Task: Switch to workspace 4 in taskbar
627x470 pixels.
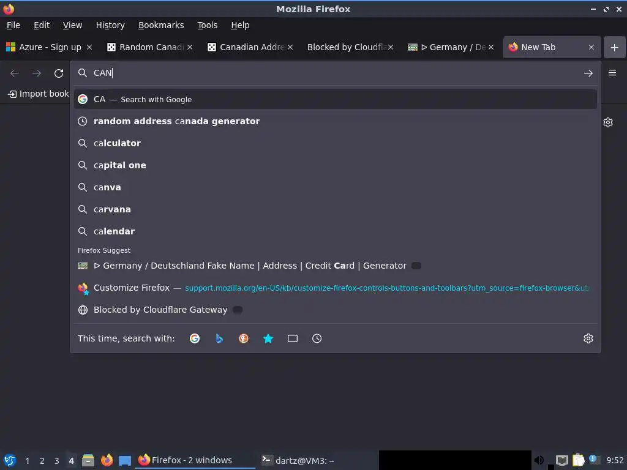Action: (71, 461)
